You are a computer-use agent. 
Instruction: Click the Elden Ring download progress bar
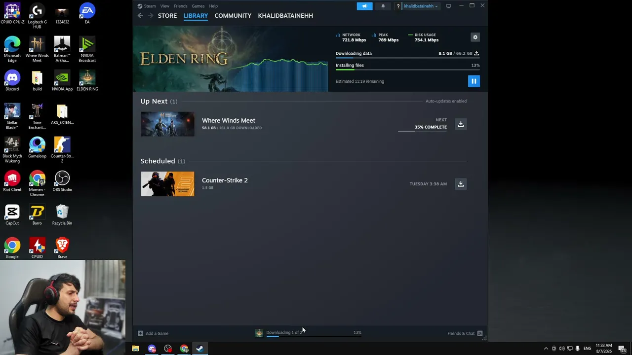tap(407, 58)
